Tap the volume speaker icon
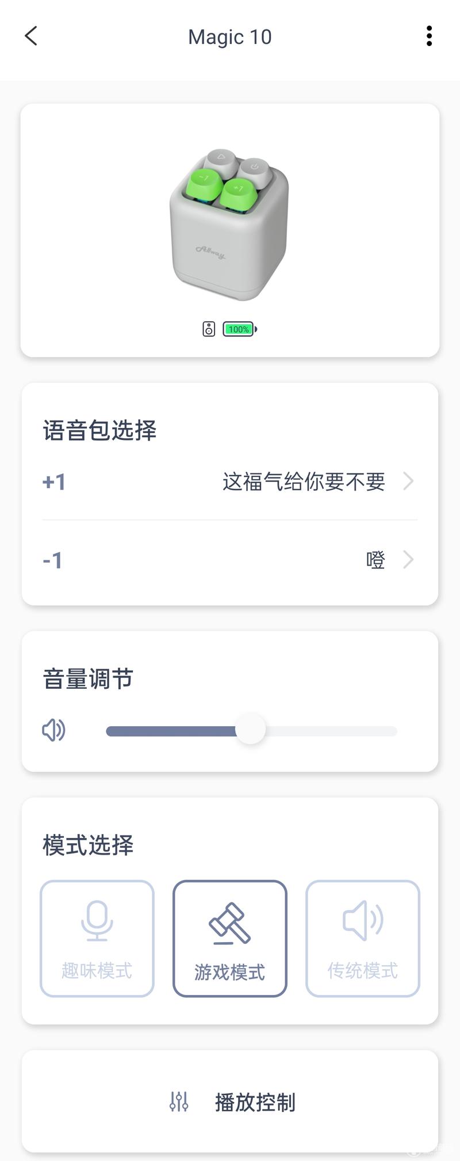Screen dimensions: 460x1161 54,730
